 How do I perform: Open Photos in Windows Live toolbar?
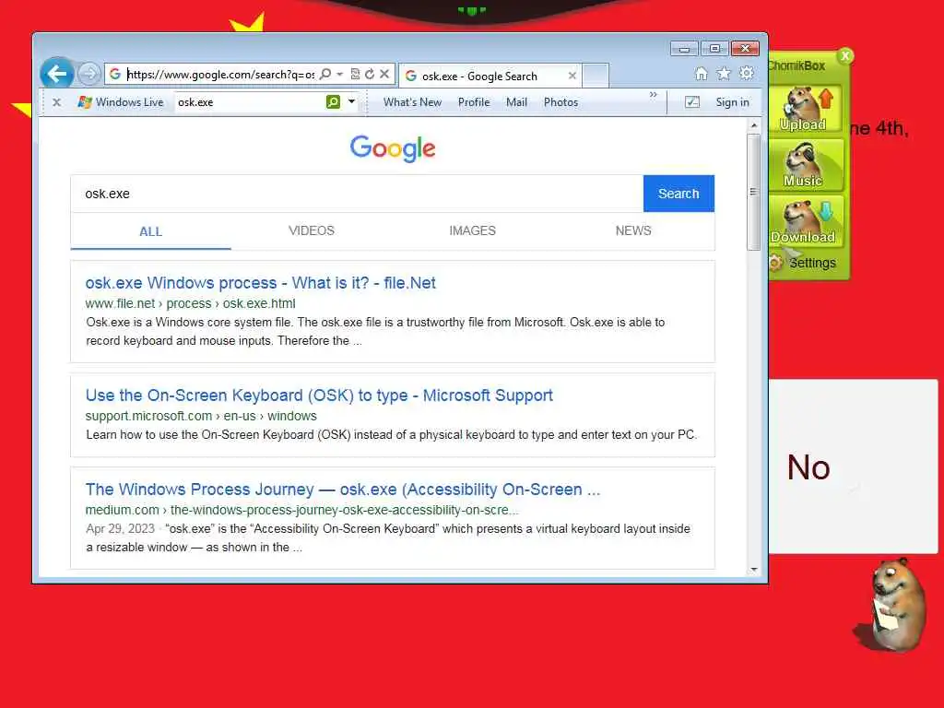pyautogui.click(x=560, y=102)
